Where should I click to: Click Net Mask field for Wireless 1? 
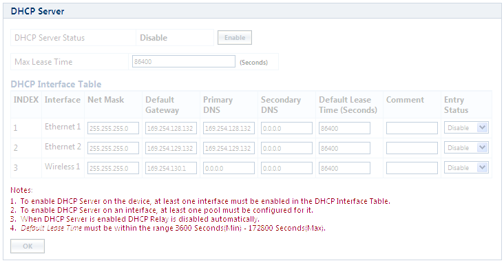click(x=113, y=168)
